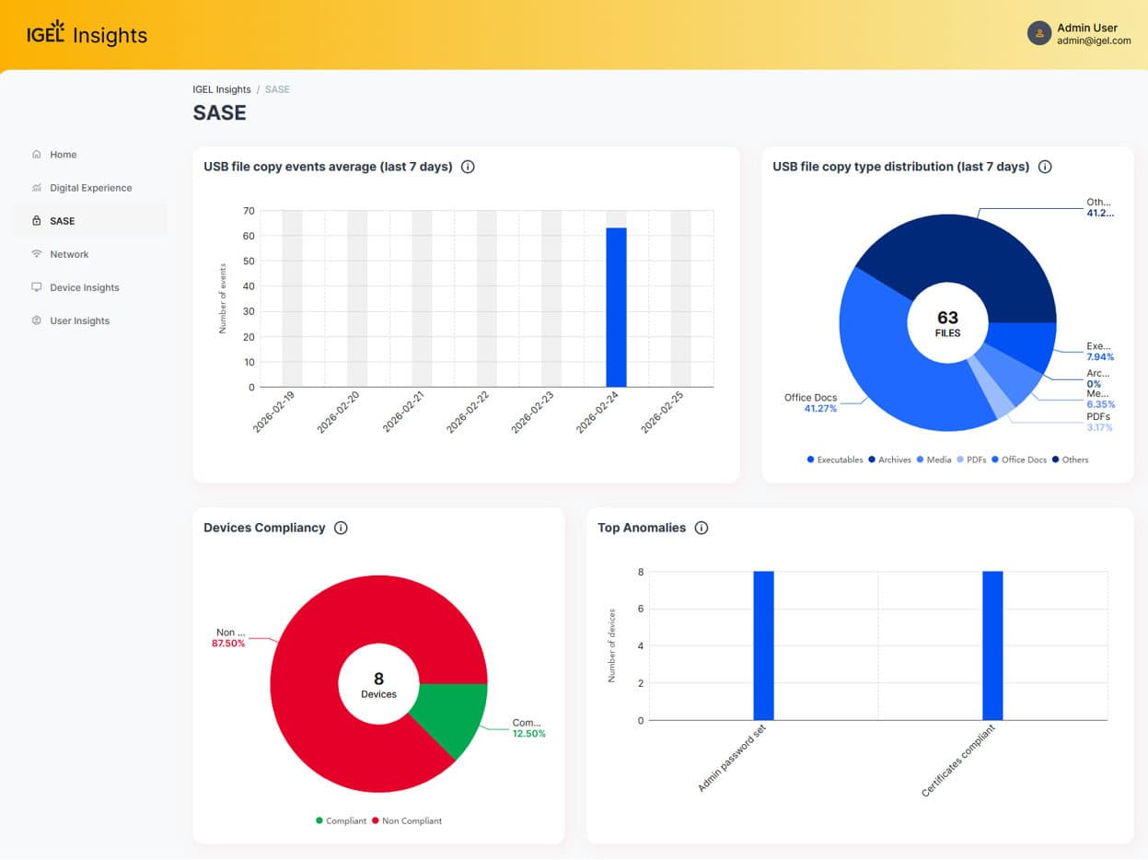1148x860 pixels.
Task: Click the Network wifi icon
Action: point(37,254)
